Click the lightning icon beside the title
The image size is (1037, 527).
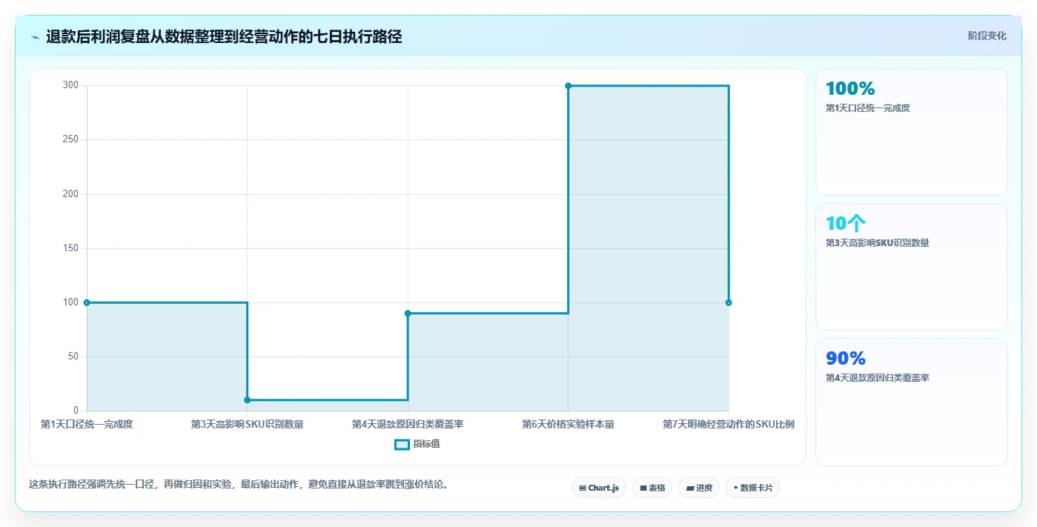[35, 36]
